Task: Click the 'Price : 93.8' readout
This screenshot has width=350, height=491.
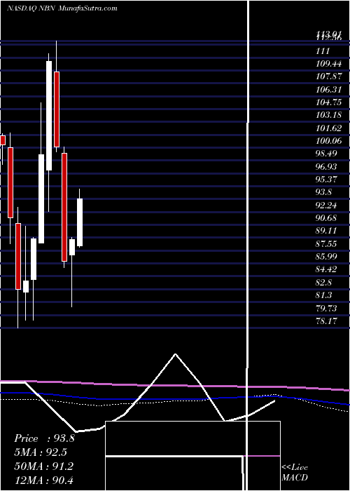Action: tap(44, 438)
